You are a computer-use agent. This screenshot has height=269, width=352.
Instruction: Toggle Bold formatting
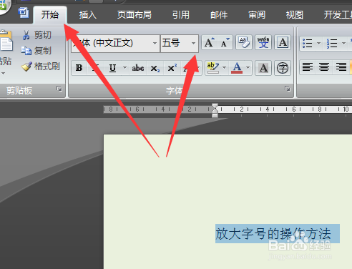tap(79, 68)
